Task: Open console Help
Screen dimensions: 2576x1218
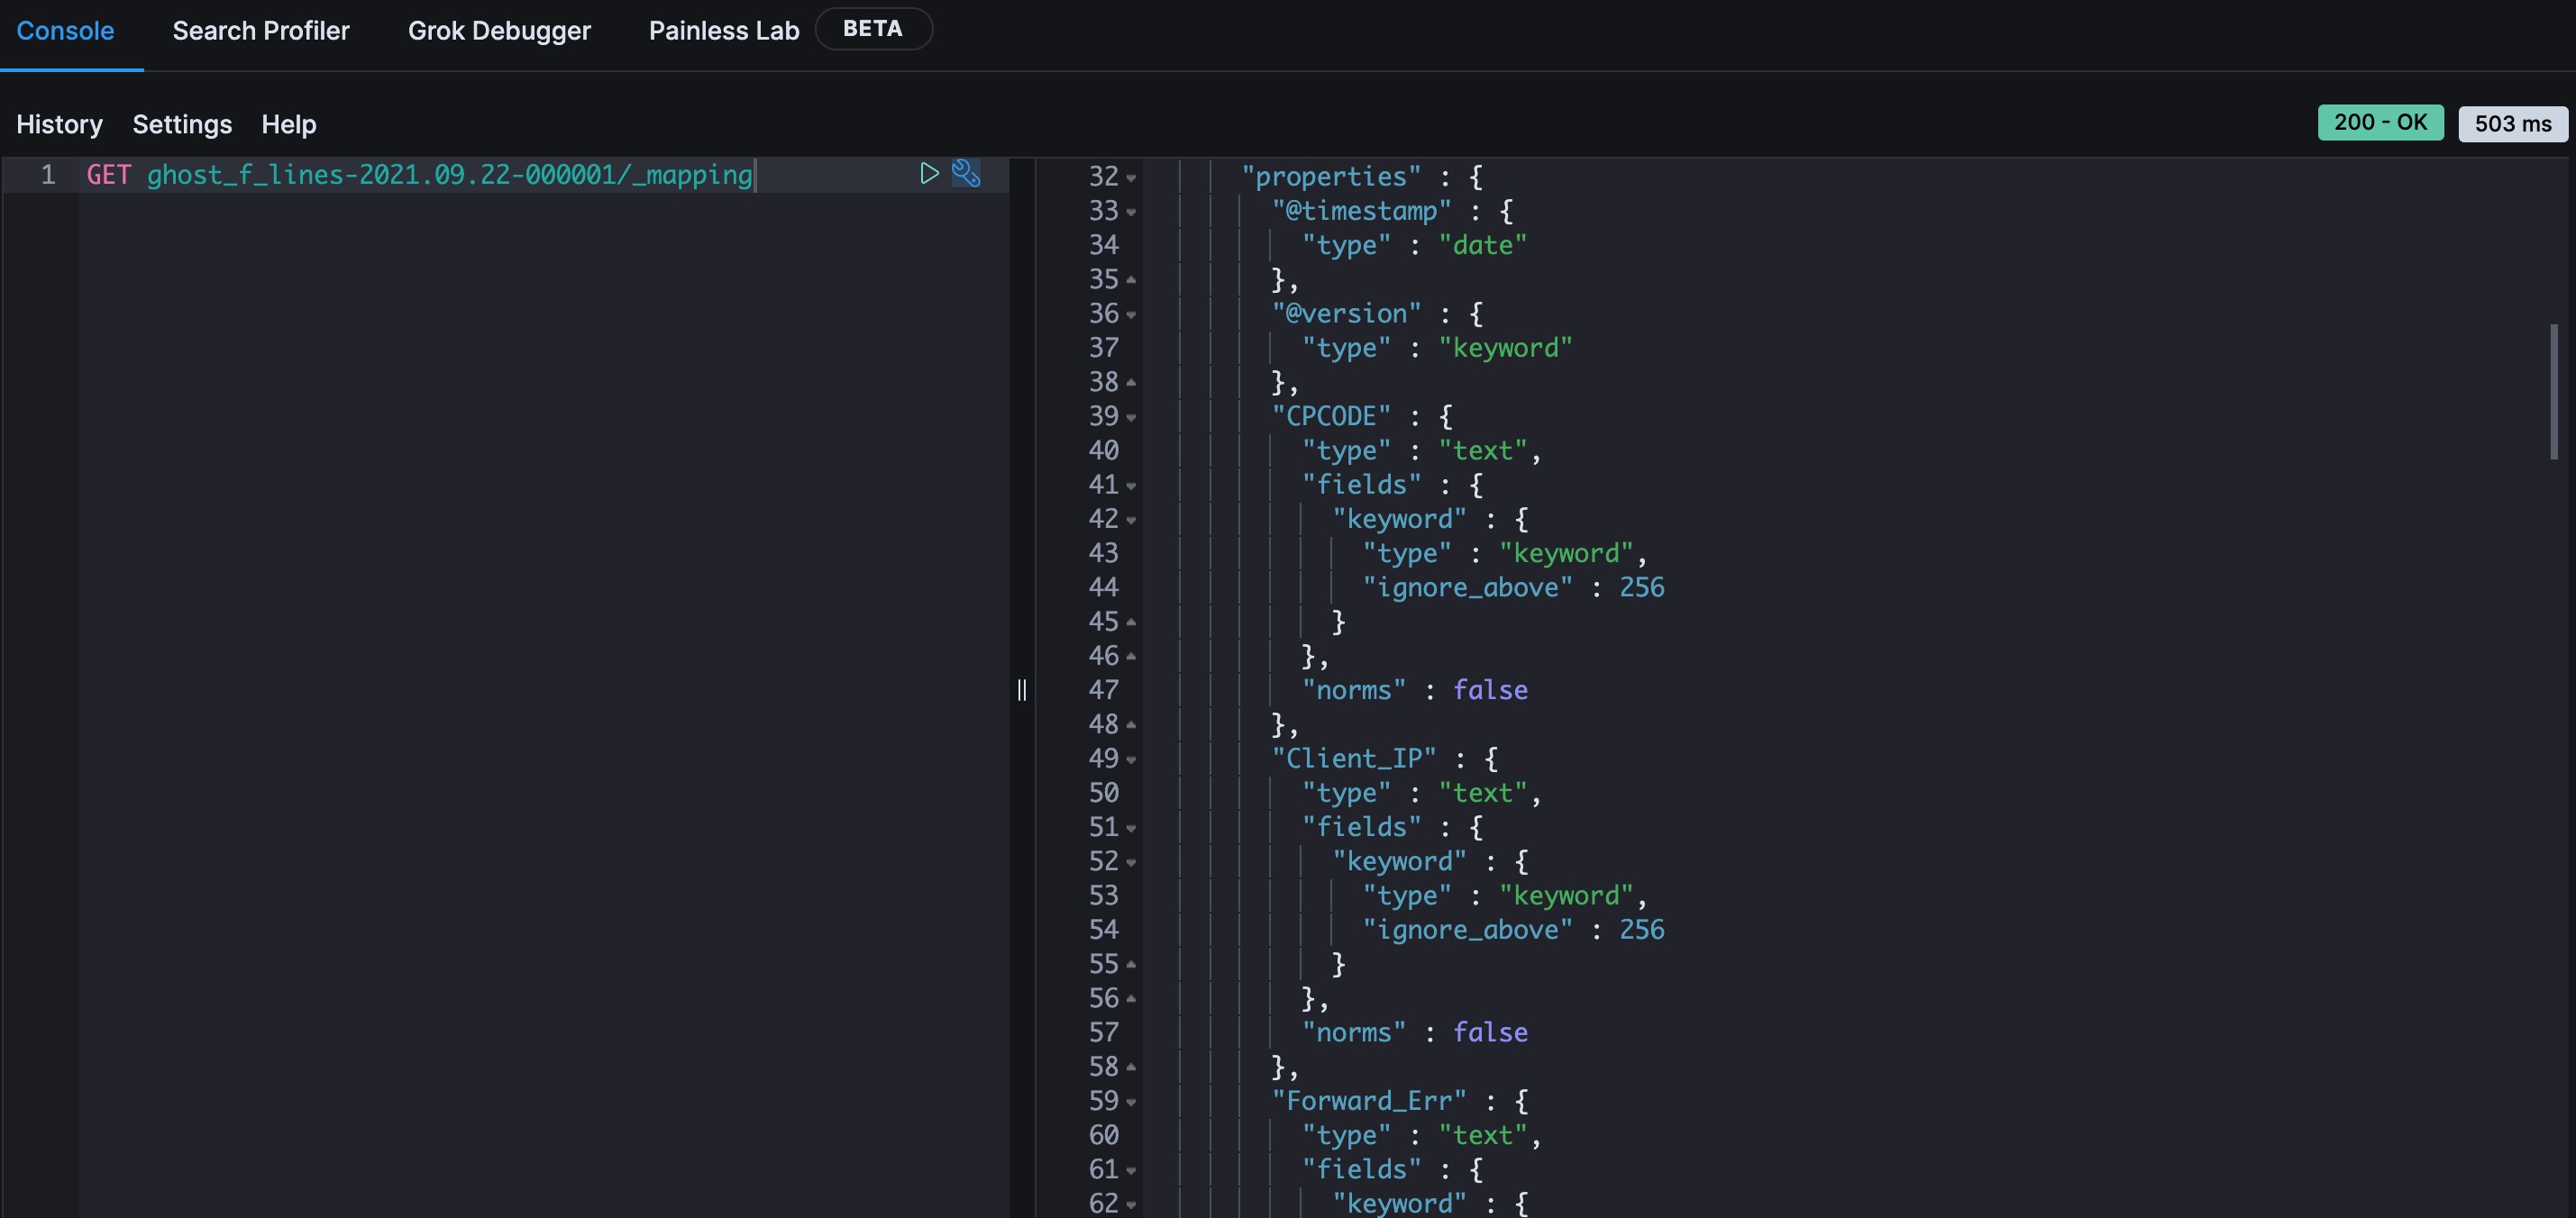Action: pyautogui.click(x=289, y=124)
